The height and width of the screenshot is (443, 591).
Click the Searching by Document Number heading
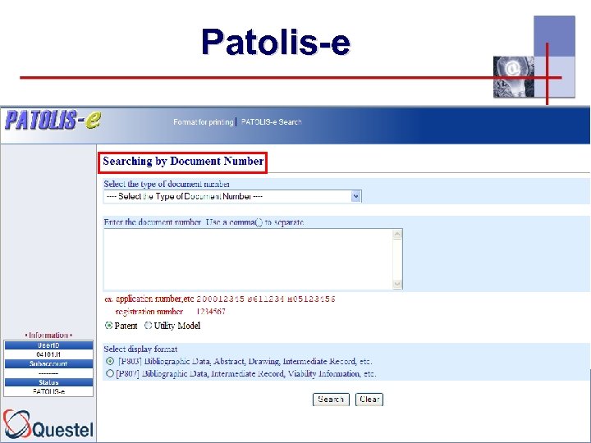[183, 162]
